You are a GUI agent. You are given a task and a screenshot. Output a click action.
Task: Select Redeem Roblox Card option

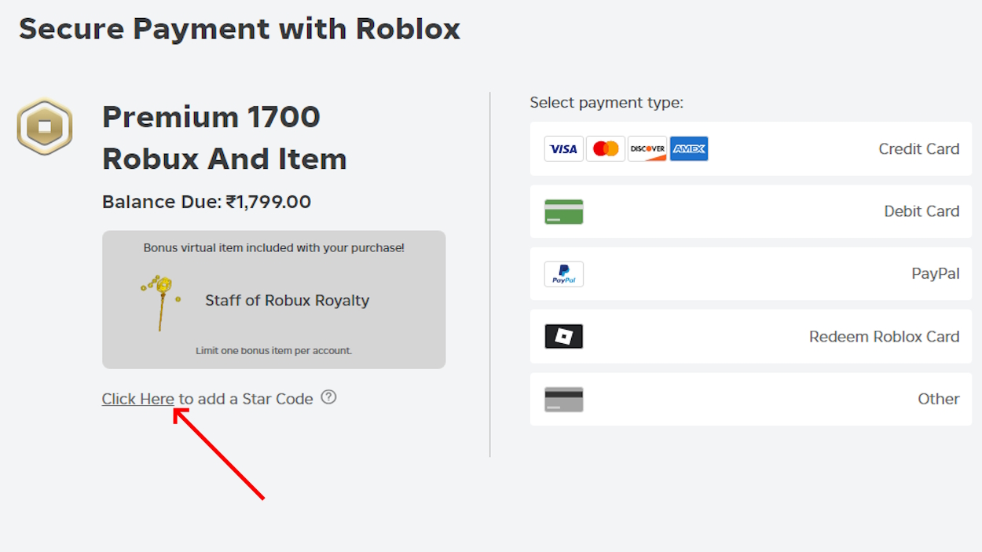[x=751, y=336]
